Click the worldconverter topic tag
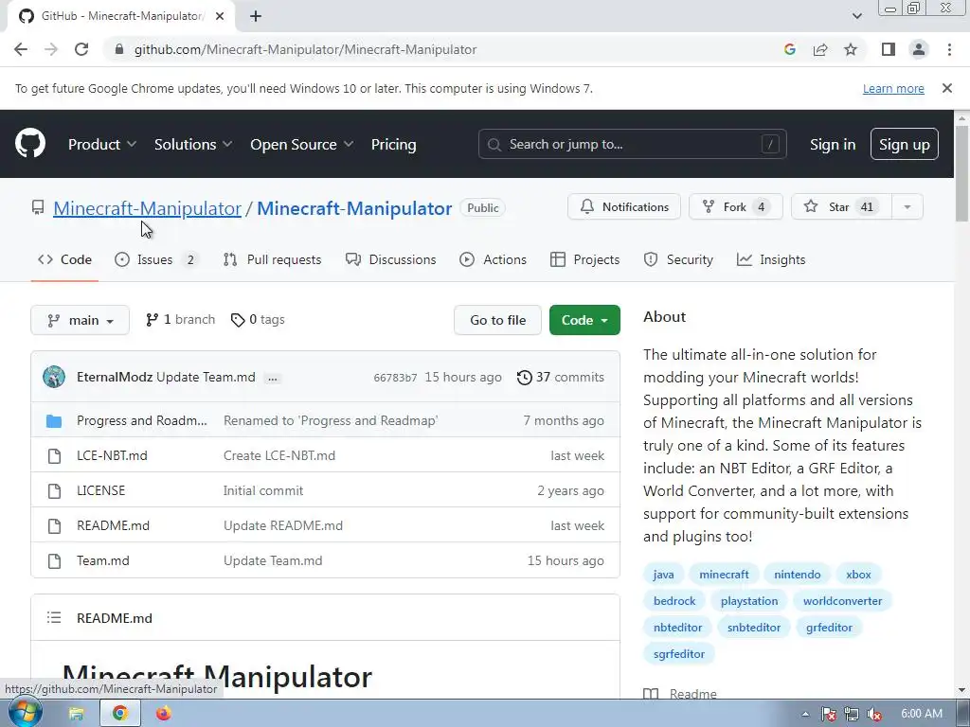The width and height of the screenshot is (970, 727). click(x=842, y=601)
